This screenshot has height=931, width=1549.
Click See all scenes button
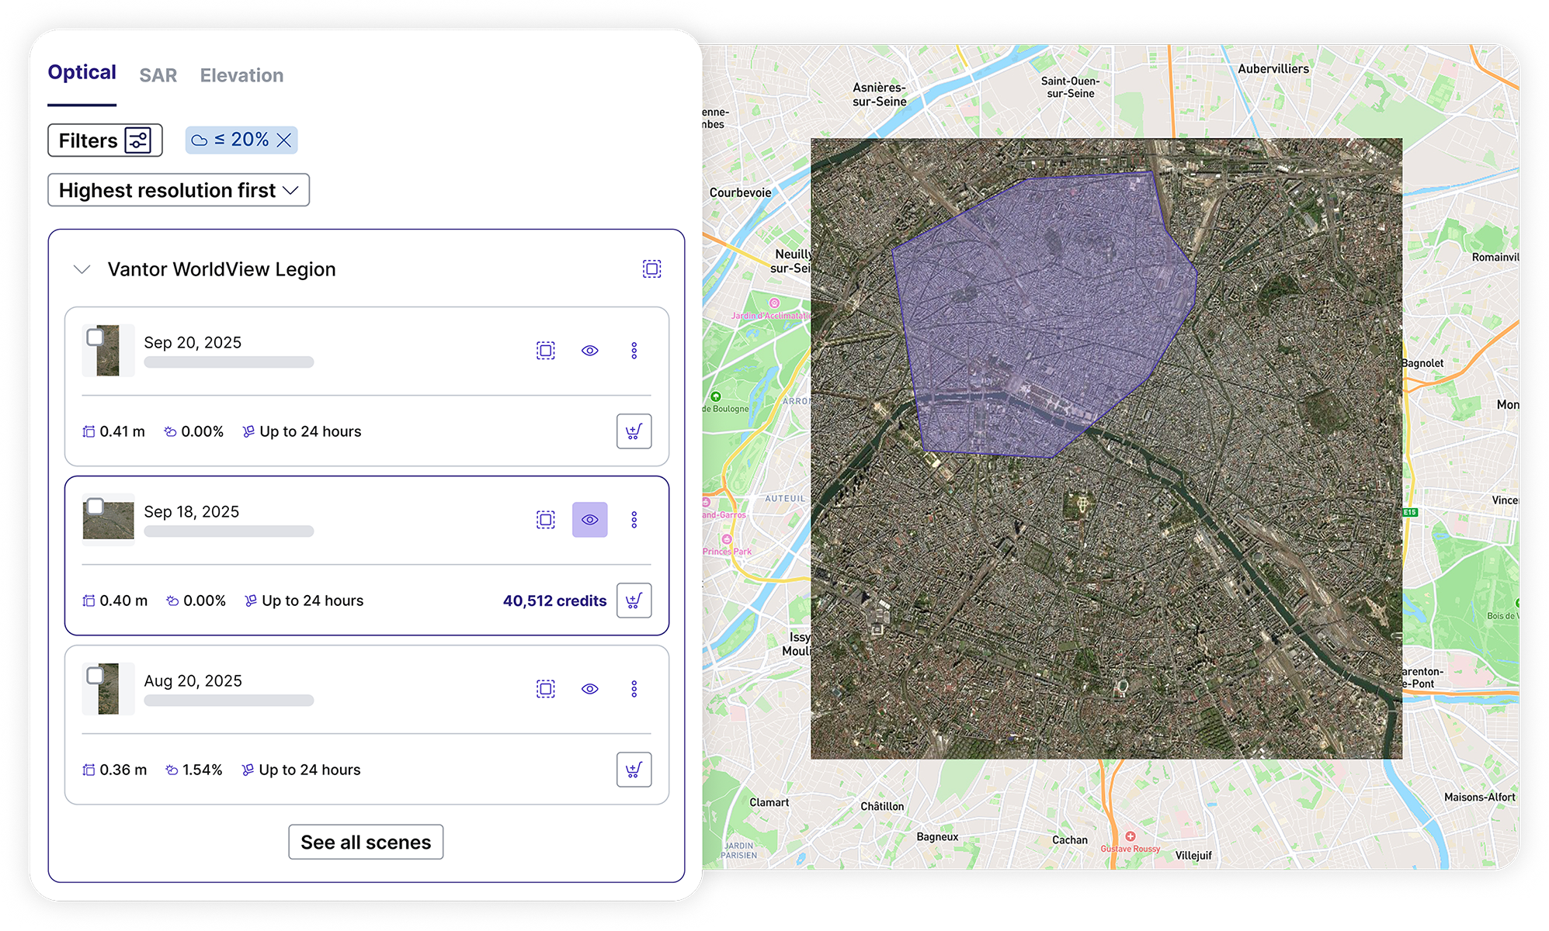(x=366, y=842)
